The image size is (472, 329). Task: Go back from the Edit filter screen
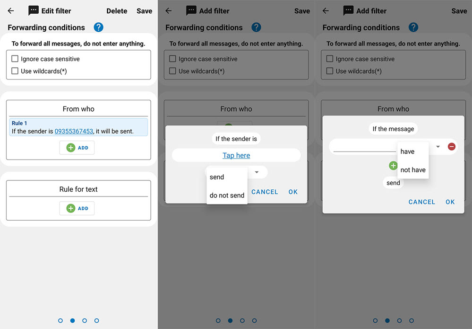[x=11, y=11]
